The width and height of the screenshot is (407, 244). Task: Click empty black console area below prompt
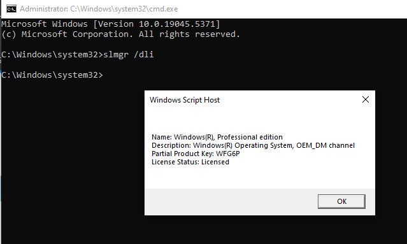70,155
